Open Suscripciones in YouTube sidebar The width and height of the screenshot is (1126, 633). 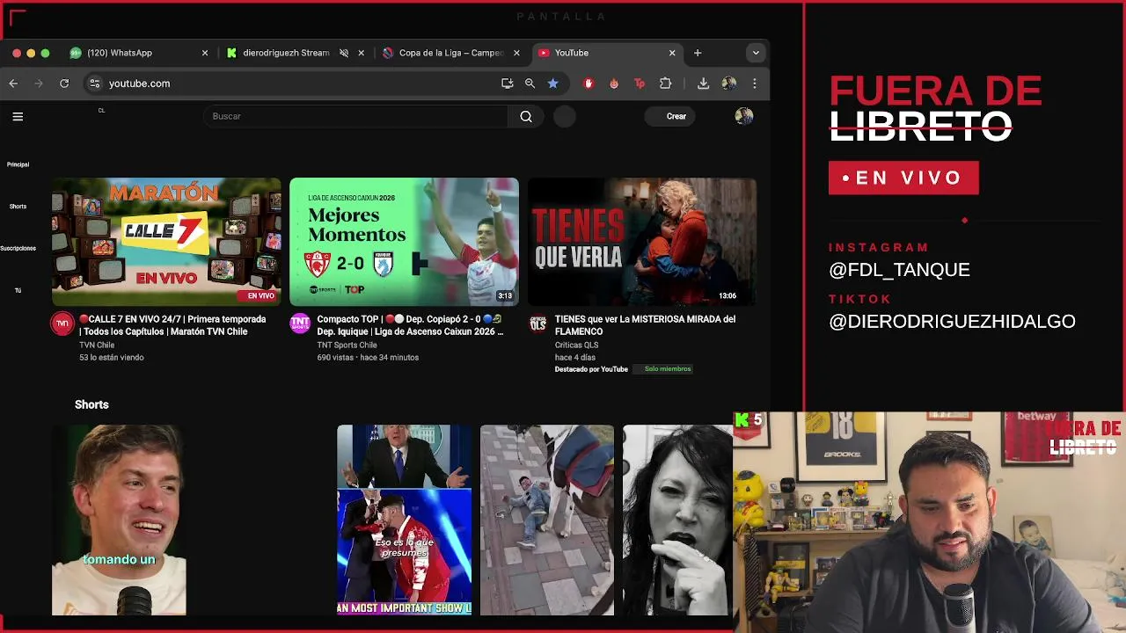[x=18, y=249]
